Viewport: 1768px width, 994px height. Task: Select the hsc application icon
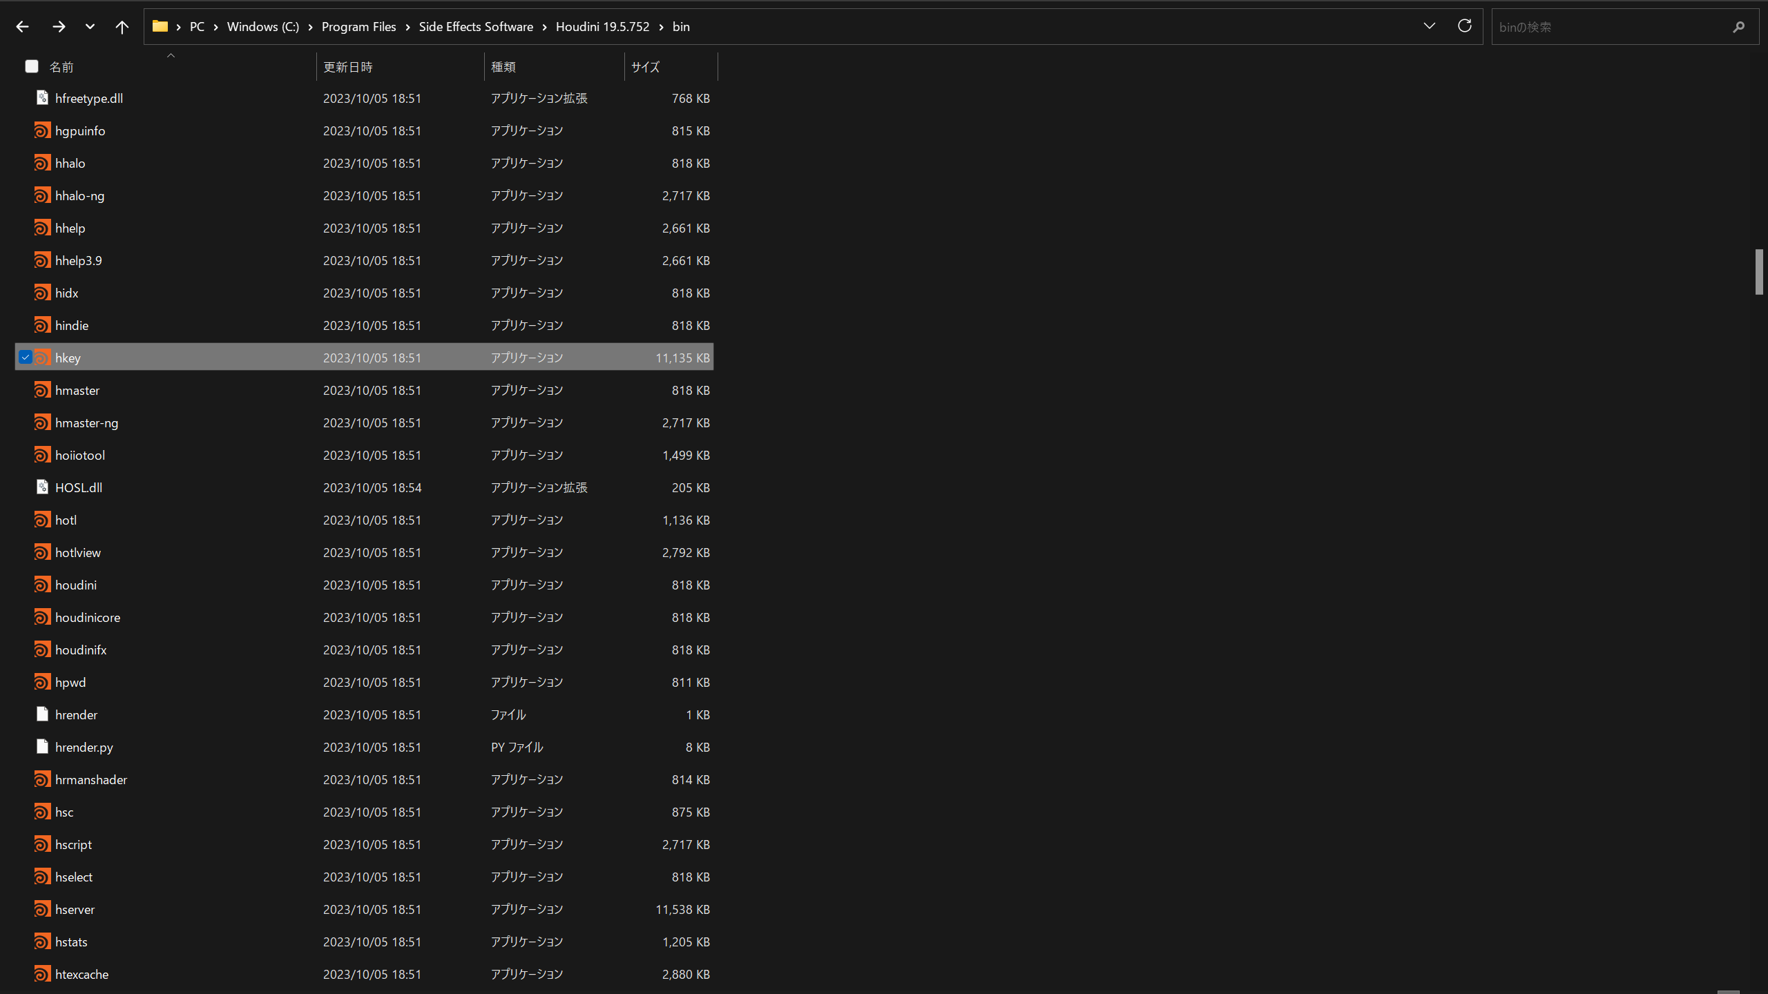(42, 812)
